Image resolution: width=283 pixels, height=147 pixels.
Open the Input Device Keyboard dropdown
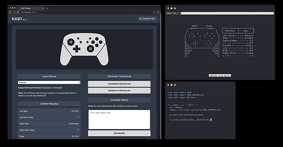click(x=49, y=82)
